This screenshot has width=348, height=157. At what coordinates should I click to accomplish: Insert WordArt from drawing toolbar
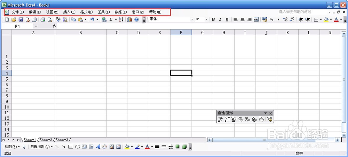pos(98,147)
